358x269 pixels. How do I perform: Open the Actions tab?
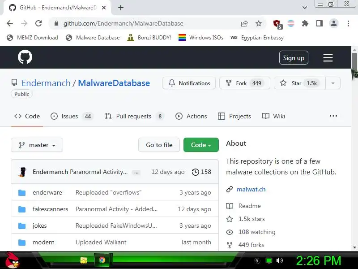pos(191,116)
